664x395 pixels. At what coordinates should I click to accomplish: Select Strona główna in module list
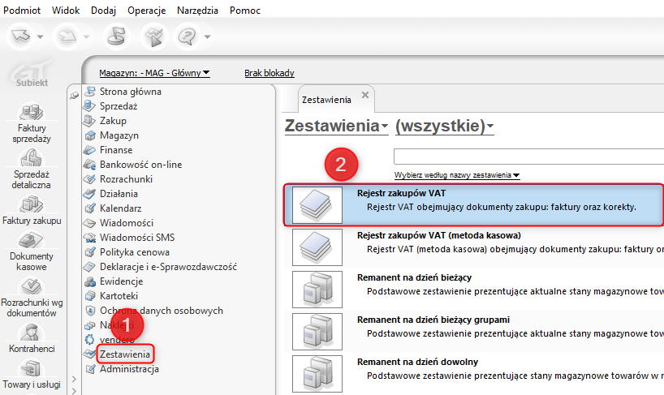coord(131,92)
